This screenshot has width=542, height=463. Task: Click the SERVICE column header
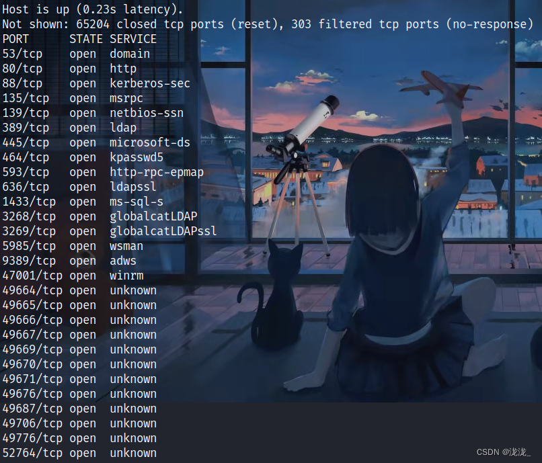pyautogui.click(x=133, y=39)
